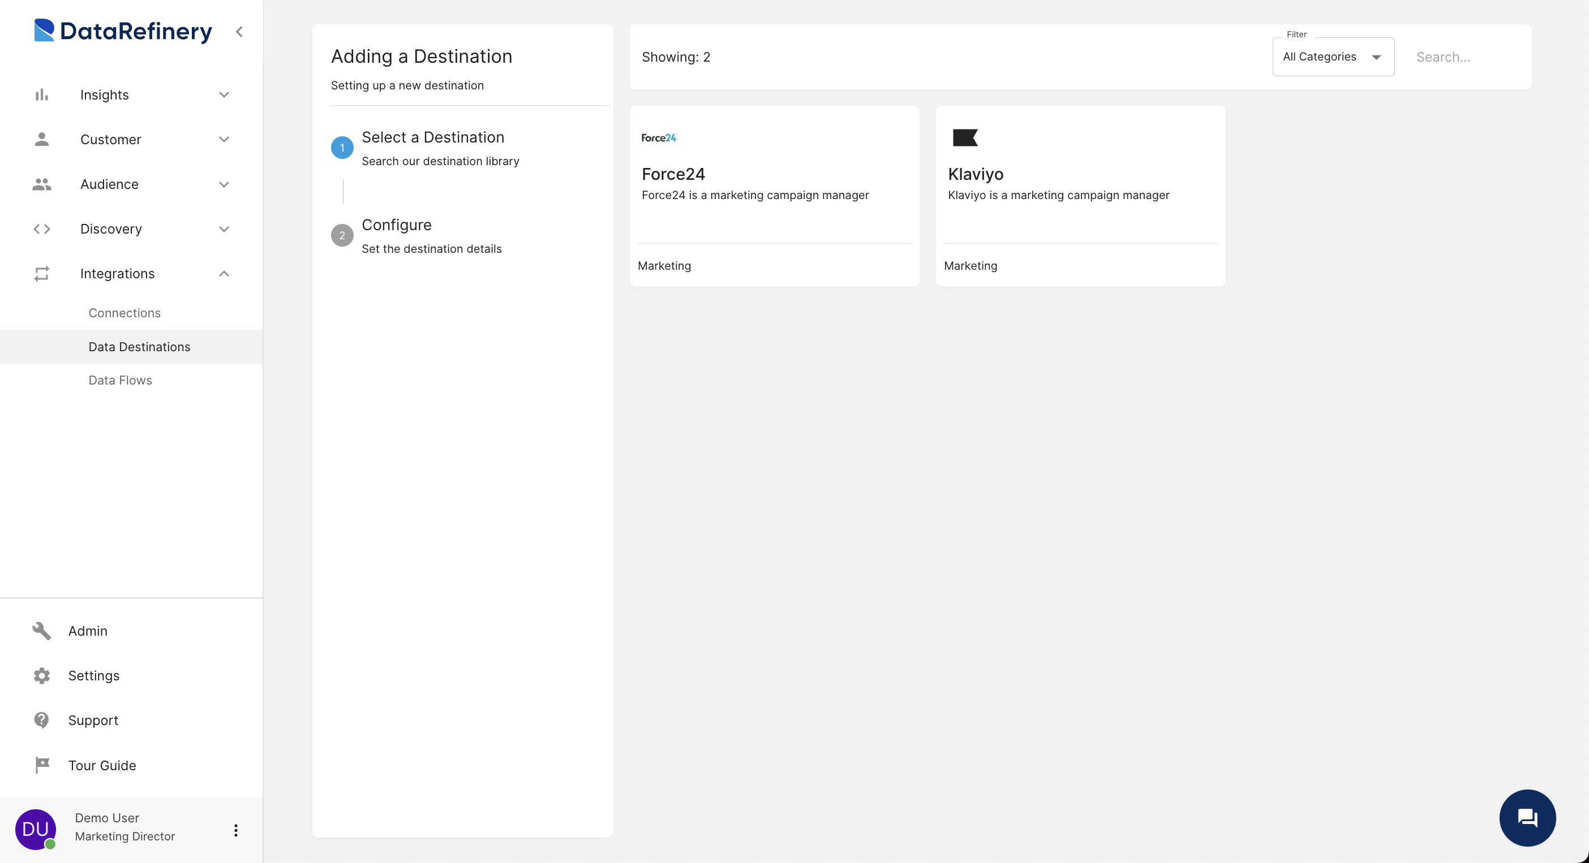Click Demo User name text
The height and width of the screenshot is (863, 1589).
pyautogui.click(x=107, y=817)
